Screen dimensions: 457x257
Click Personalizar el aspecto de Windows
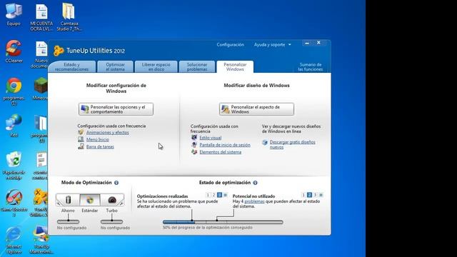coord(256,109)
